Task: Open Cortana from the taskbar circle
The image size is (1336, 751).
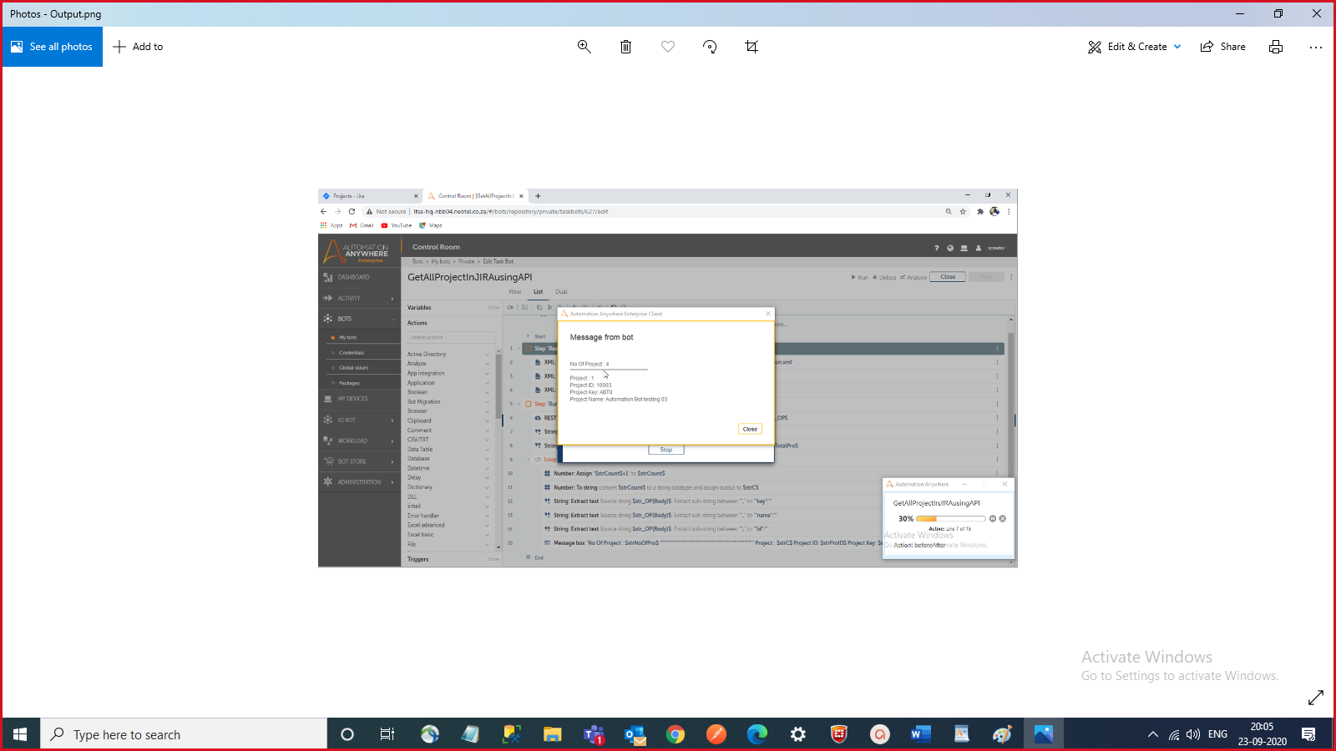Action: click(x=347, y=734)
